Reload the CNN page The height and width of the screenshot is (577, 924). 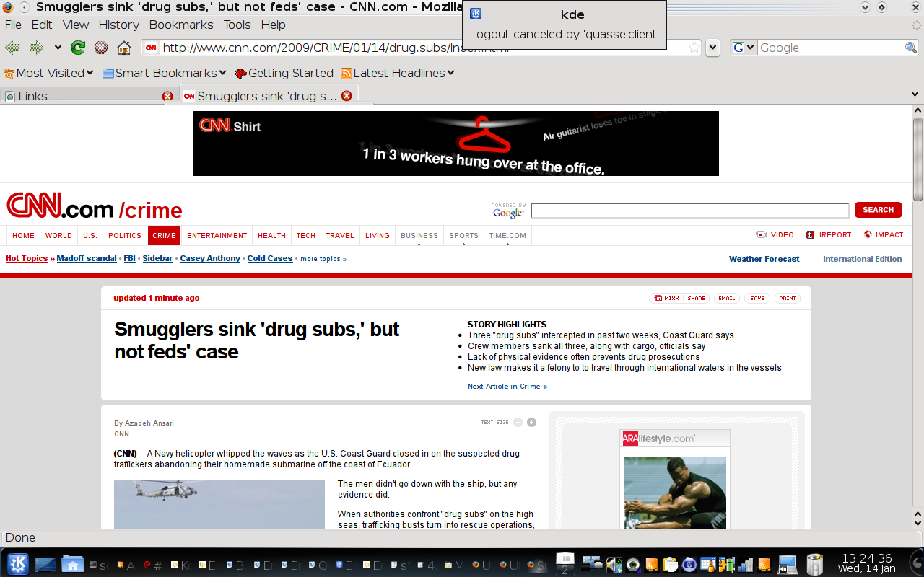(x=77, y=48)
